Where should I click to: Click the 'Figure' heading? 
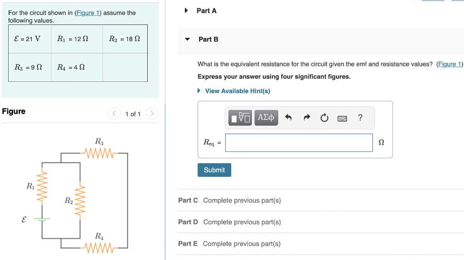coord(14,111)
